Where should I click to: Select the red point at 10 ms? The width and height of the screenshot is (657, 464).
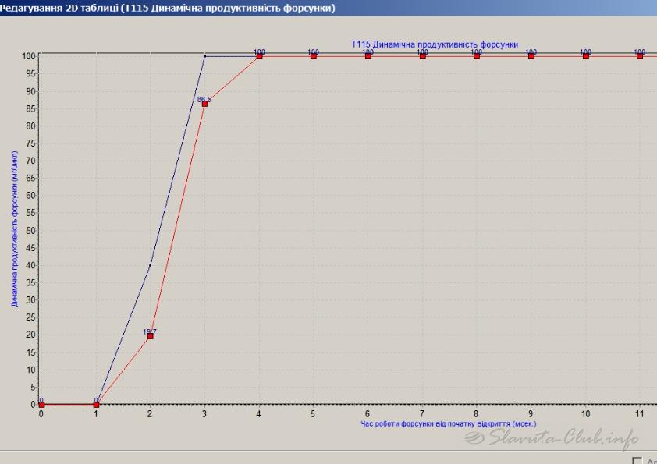(x=586, y=56)
